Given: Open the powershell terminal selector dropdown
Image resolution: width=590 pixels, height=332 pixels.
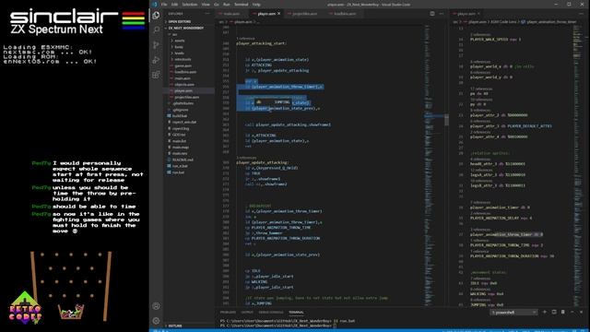Looking at the screenshot, I should click(513, 313).
